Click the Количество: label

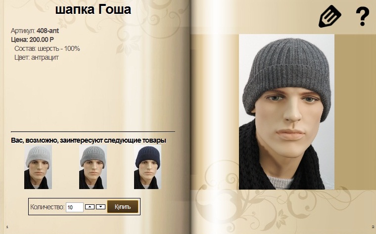pos(47,207)
